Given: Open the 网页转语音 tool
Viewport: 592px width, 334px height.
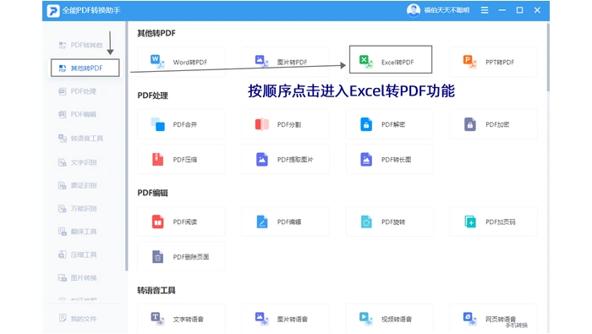Looking at the screenshot, I should 493,319.
